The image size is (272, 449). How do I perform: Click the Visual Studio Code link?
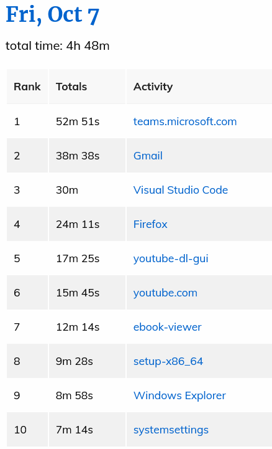180,190
